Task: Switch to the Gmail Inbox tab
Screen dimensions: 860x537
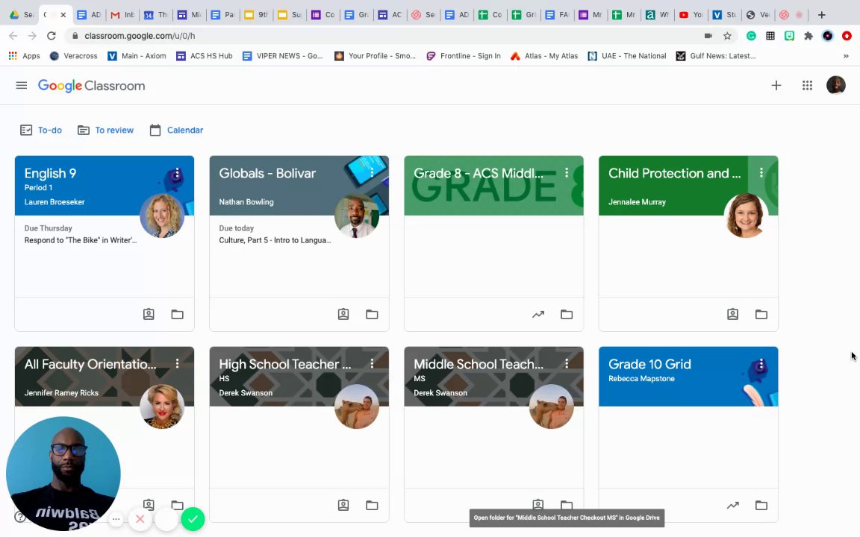Action: (122, 15)
